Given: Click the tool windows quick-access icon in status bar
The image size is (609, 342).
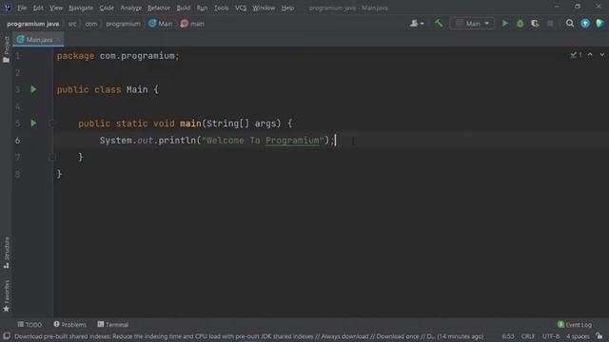Looking at the screenshot, I should (x=7, y=336).
